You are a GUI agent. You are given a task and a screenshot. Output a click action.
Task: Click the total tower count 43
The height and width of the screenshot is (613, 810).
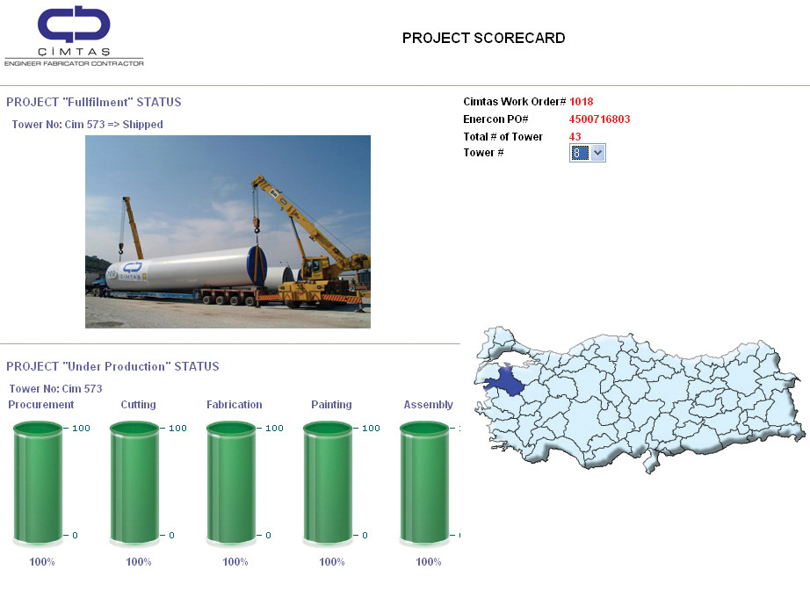point(575,137)
